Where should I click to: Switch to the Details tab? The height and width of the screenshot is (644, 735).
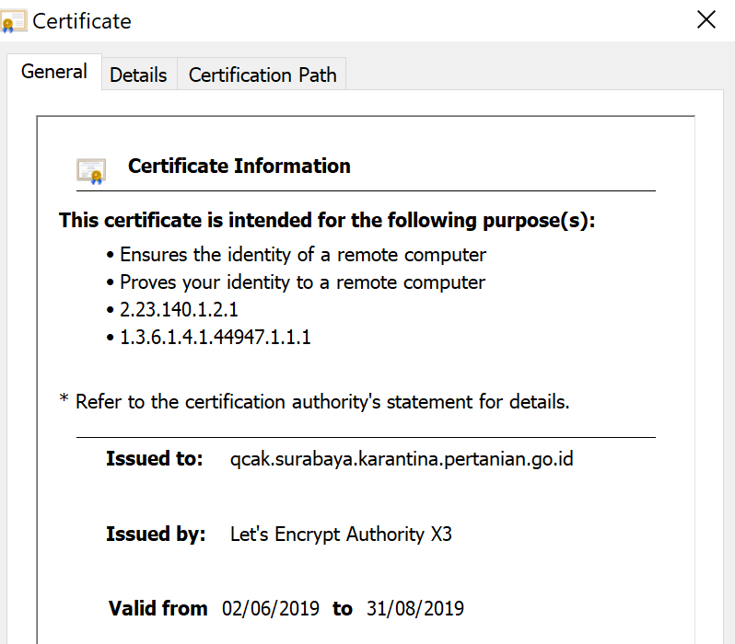[x=138, y=75]
